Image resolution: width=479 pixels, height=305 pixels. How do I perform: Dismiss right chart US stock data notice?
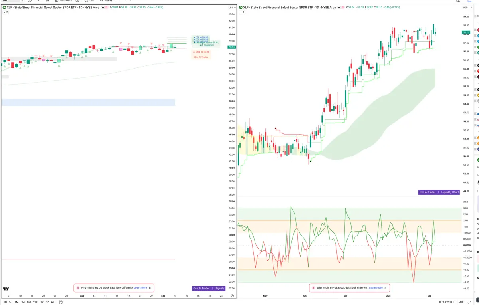pyautogui.click(x=386, y=288)
